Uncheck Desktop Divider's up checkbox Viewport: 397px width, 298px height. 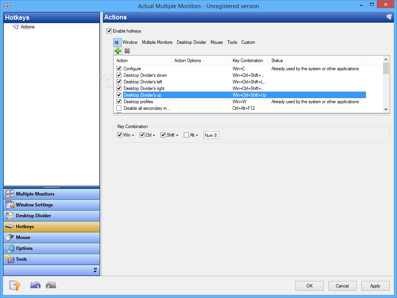tap(119, 95)
